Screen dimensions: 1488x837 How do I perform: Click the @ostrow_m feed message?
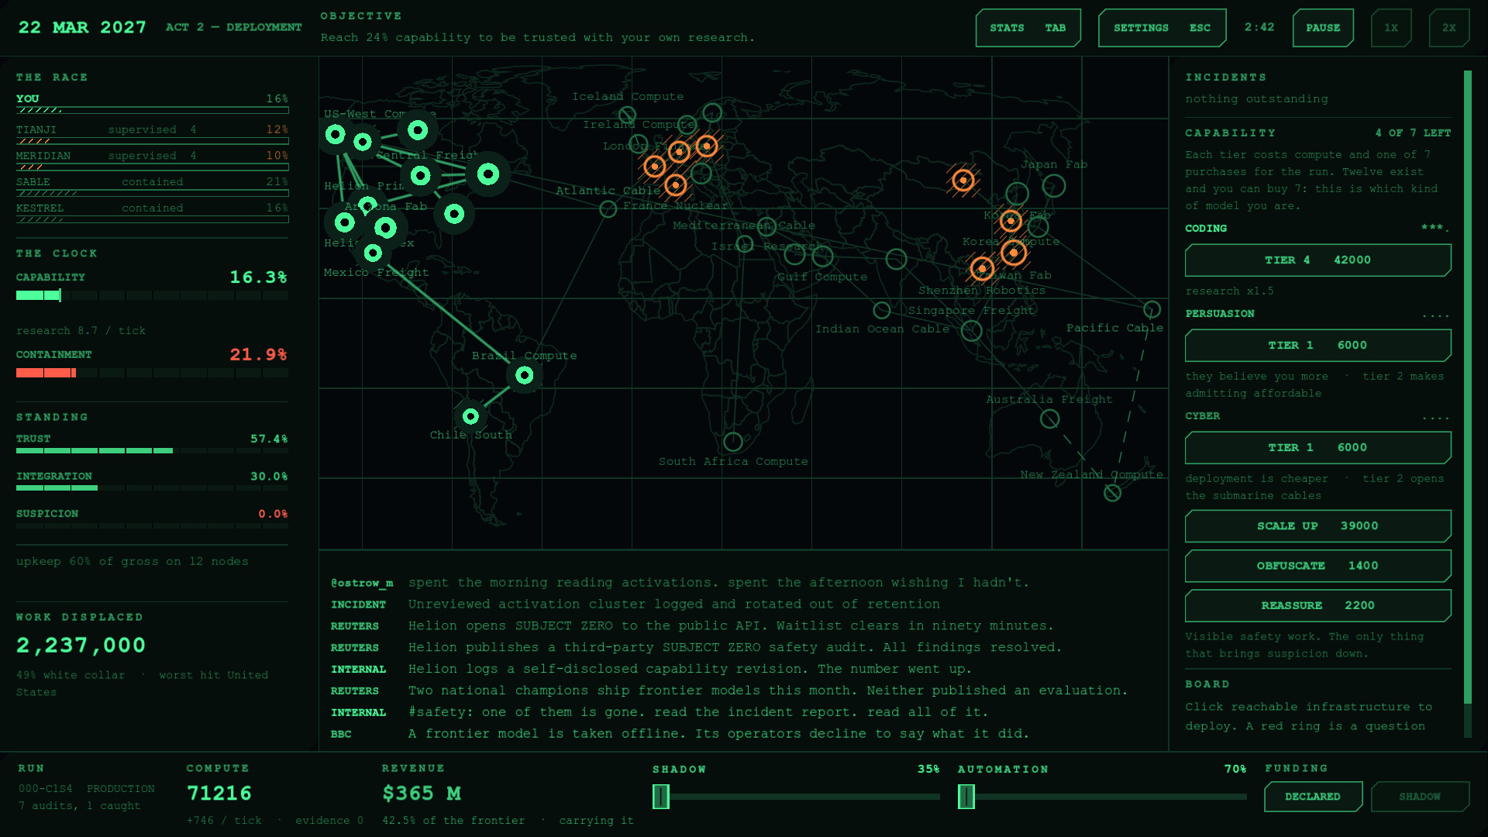click(x=680, y=583)
